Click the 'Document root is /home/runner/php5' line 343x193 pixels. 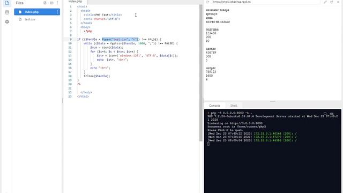237,127
